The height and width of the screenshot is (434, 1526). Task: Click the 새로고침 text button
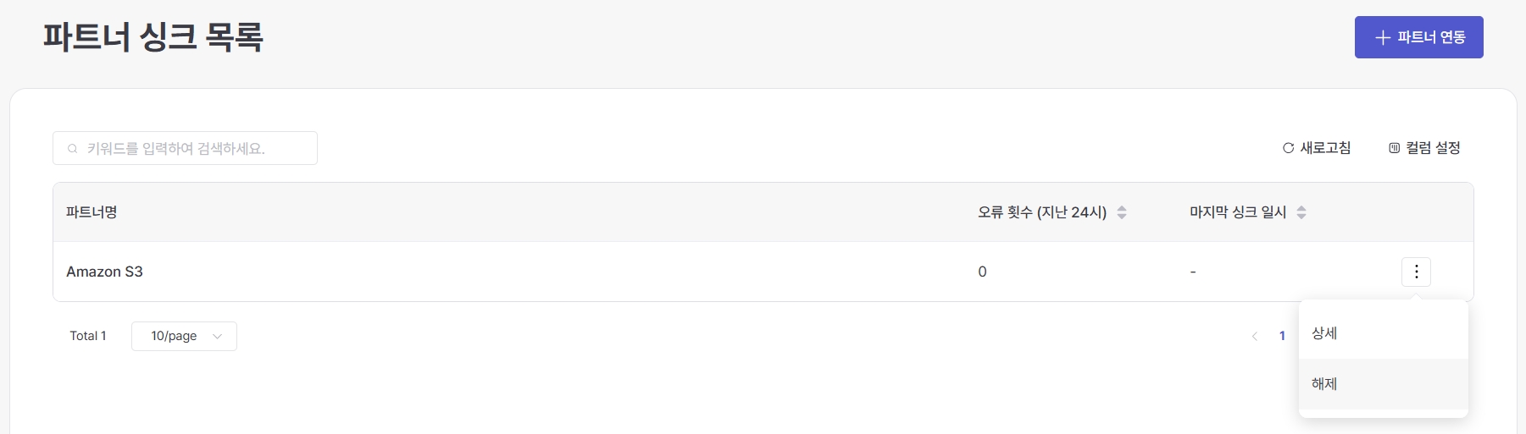[x=1325, y=148]
